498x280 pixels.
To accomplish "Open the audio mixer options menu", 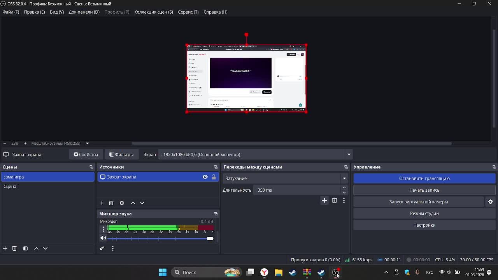I will (x=113, y=248).
